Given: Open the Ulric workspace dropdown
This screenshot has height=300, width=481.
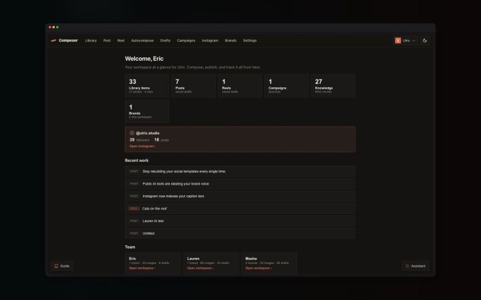Looking at the screenshot, I should point(406,41).
